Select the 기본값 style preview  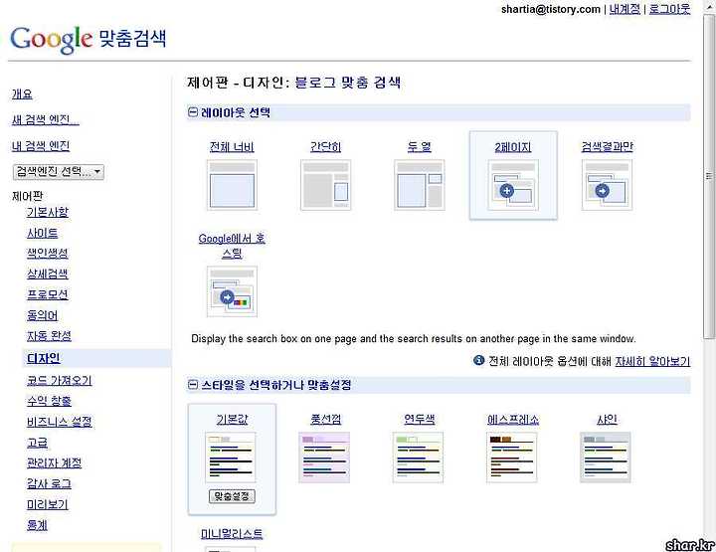coord(231,458)
